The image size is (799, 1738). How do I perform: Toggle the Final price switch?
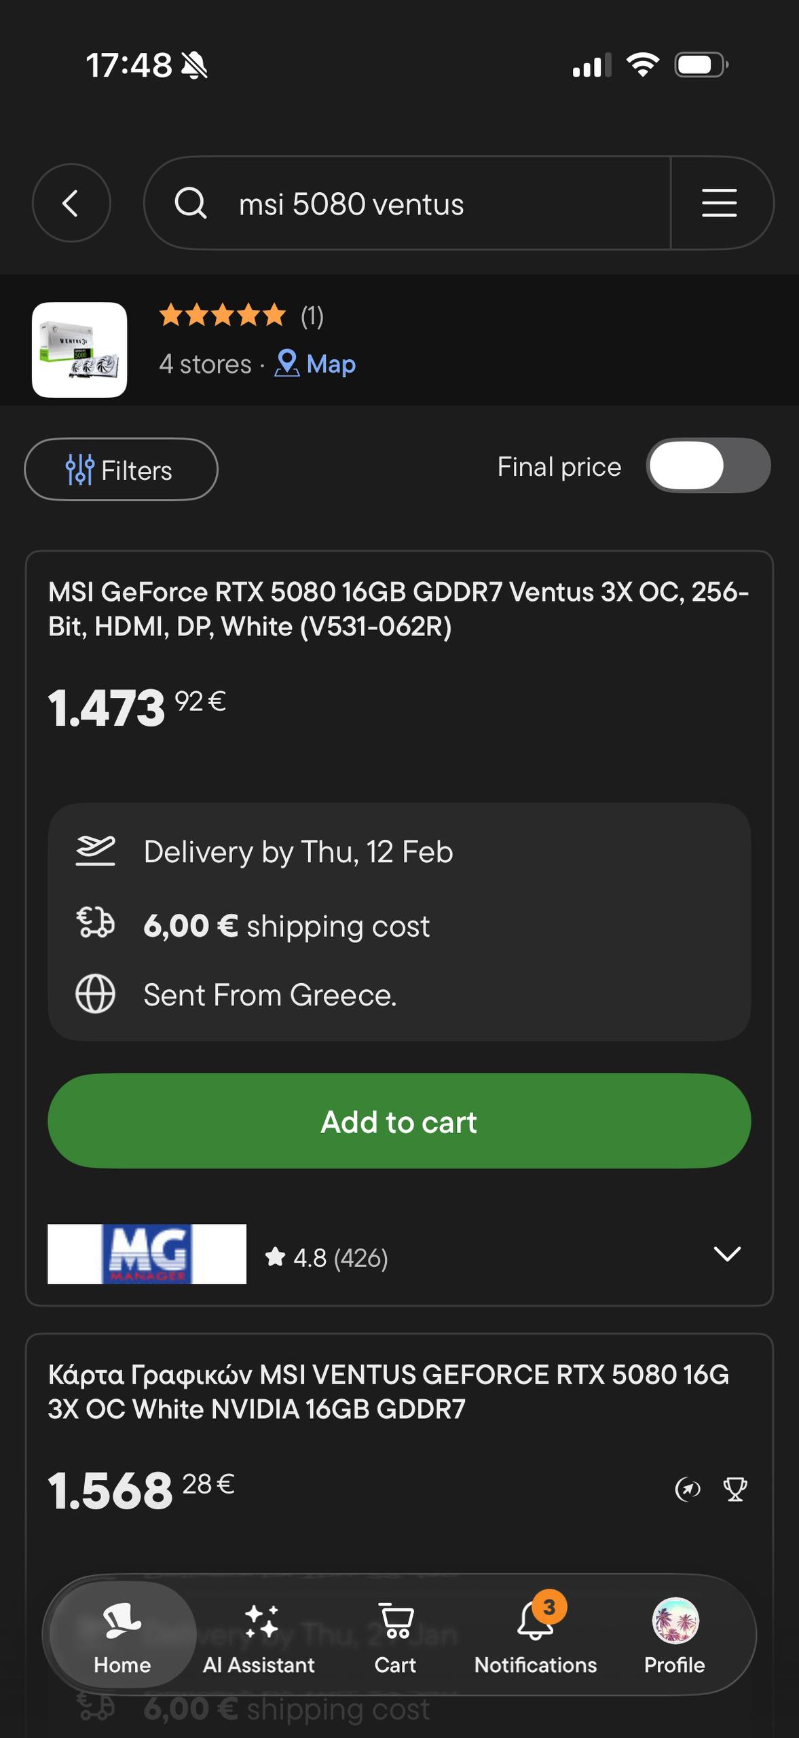click(708, 466)
